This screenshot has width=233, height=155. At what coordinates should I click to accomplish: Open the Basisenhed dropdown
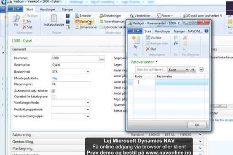pyautogui.click(x=88, y=72)
